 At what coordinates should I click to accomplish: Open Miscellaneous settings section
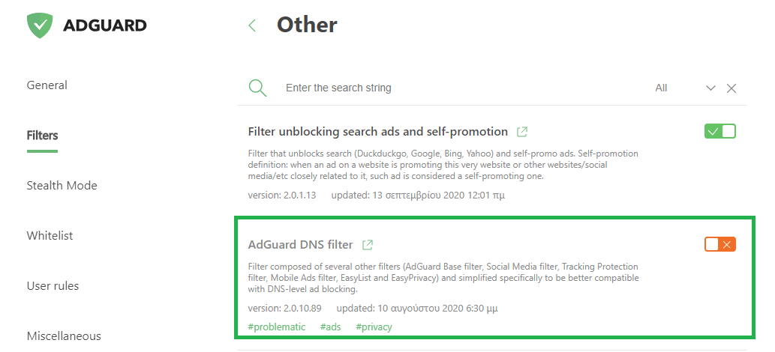click(64, 336)
